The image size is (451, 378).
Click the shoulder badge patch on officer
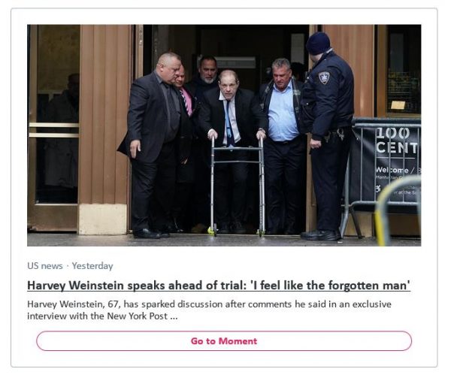[324, 77]
